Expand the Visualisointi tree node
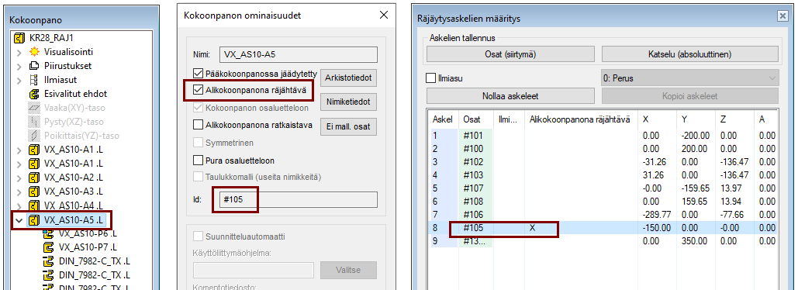 (x=19, y=53)
